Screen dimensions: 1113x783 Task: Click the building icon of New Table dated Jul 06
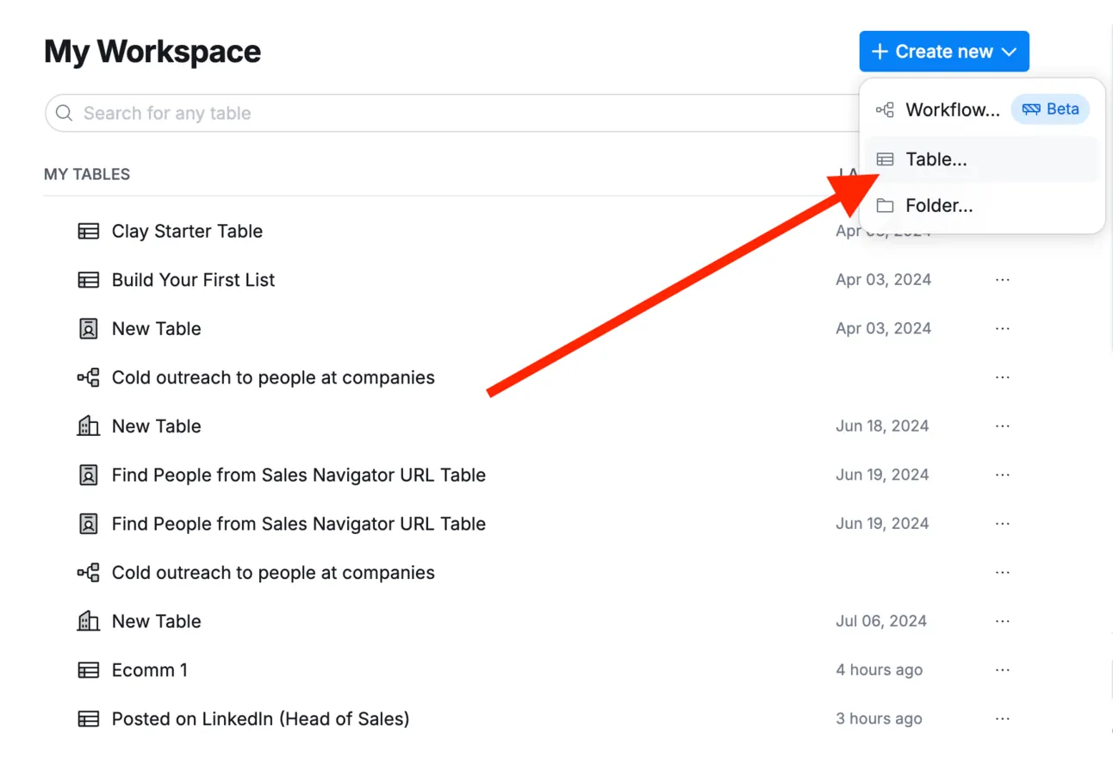click(88, 621)
